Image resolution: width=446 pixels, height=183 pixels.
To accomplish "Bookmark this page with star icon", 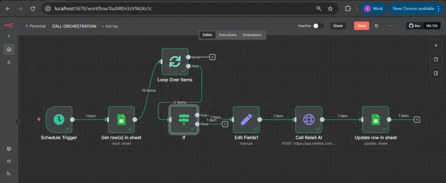I will (x=330, y=8).
